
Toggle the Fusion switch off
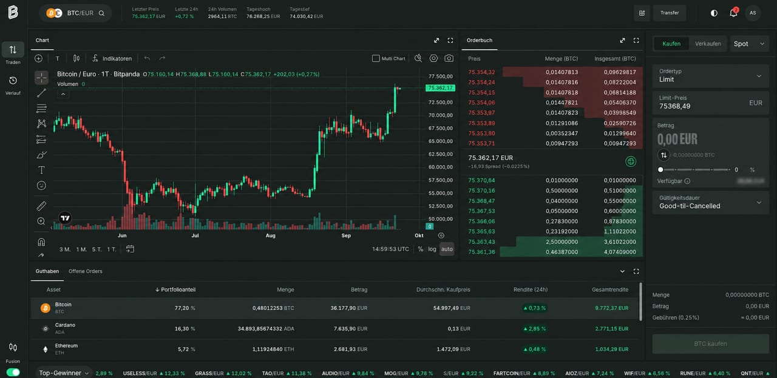coord(13,372)
